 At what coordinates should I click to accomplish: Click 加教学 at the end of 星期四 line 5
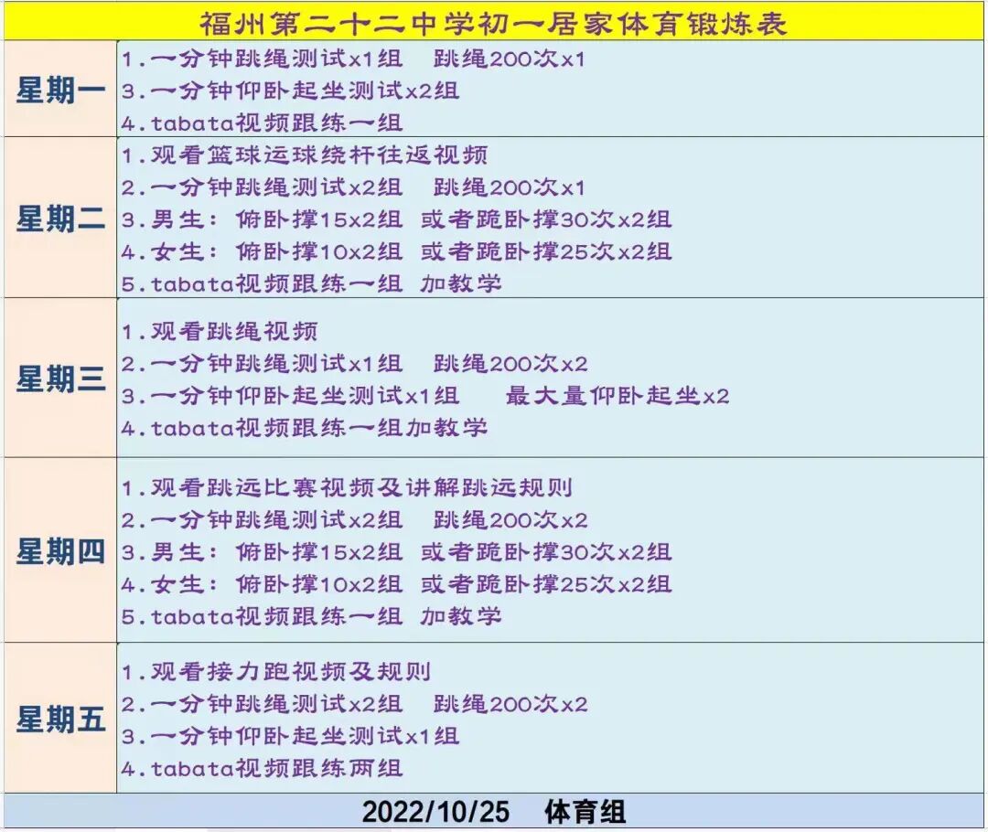(x=461, y=616)
